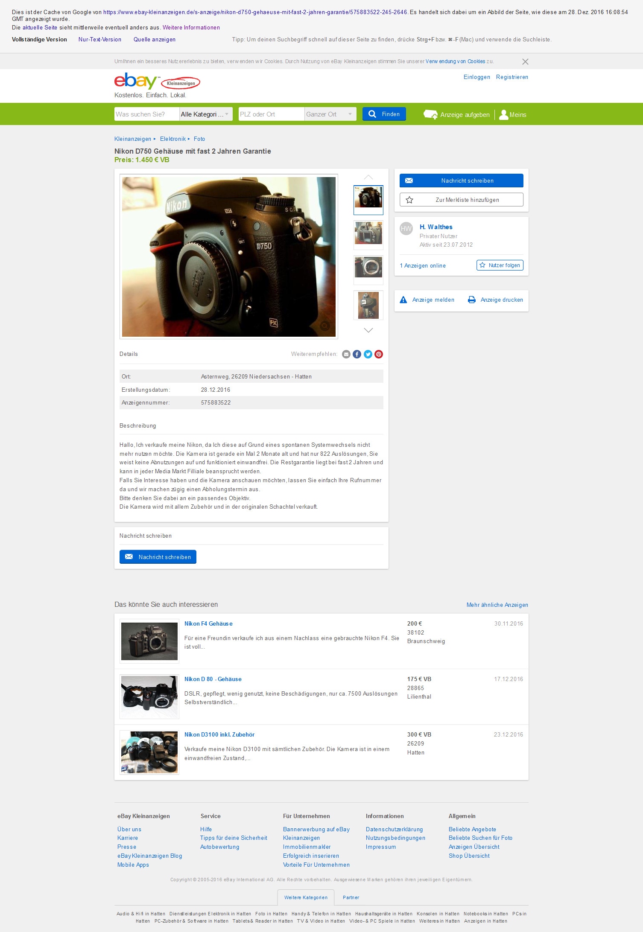This screenshot has height=932, width=643.
Task: Switch to Partner footer tab
Action: click(x=351, y=898)
